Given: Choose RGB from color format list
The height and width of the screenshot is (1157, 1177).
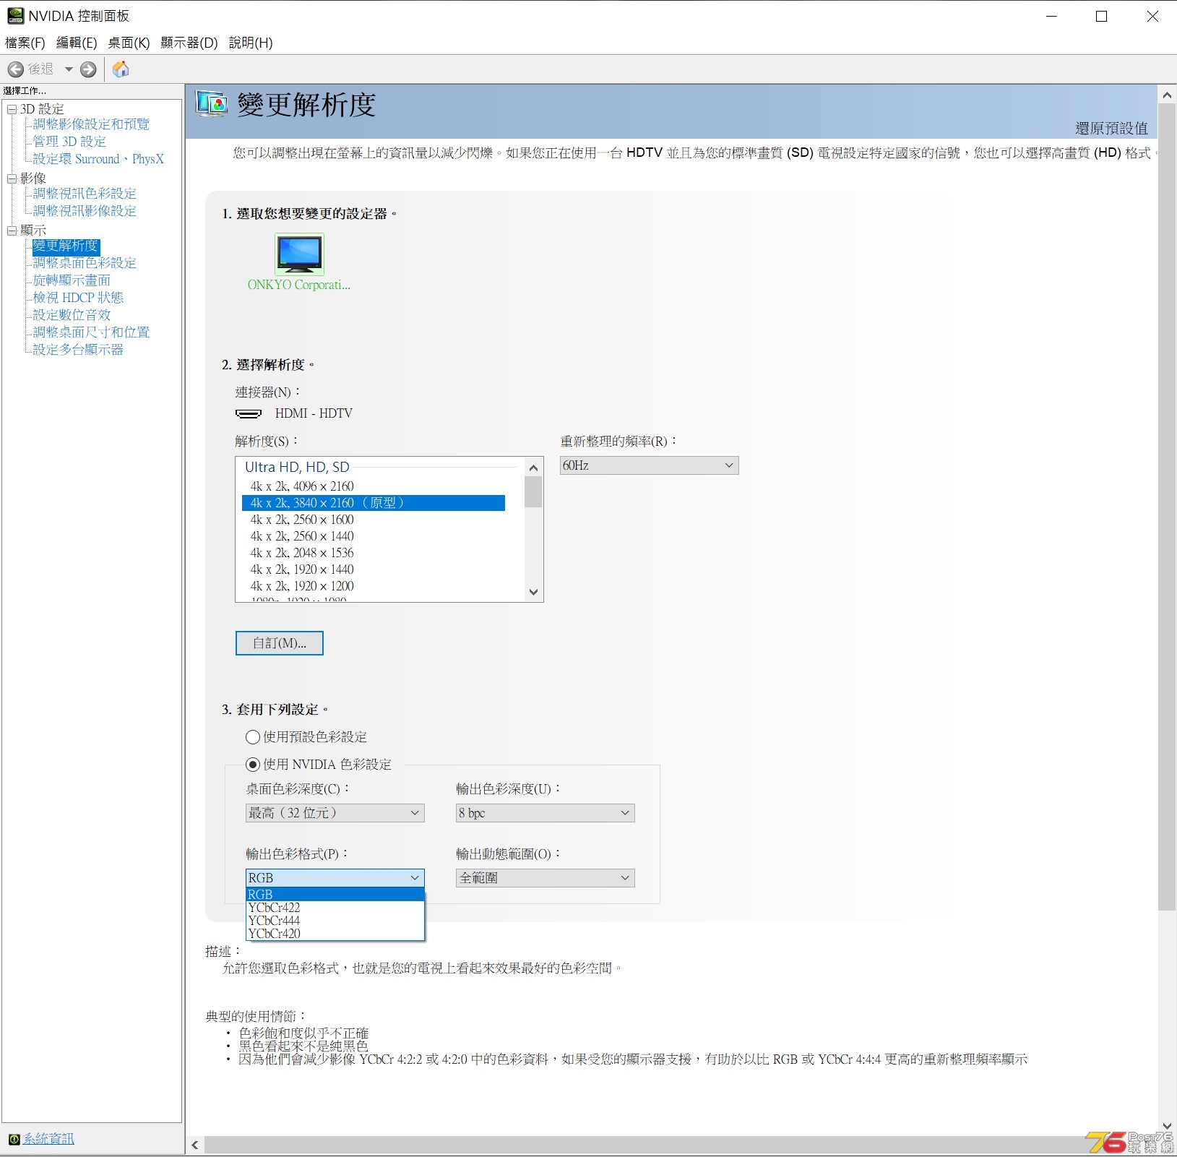Looking at the screenshot, I should [335, 895].
